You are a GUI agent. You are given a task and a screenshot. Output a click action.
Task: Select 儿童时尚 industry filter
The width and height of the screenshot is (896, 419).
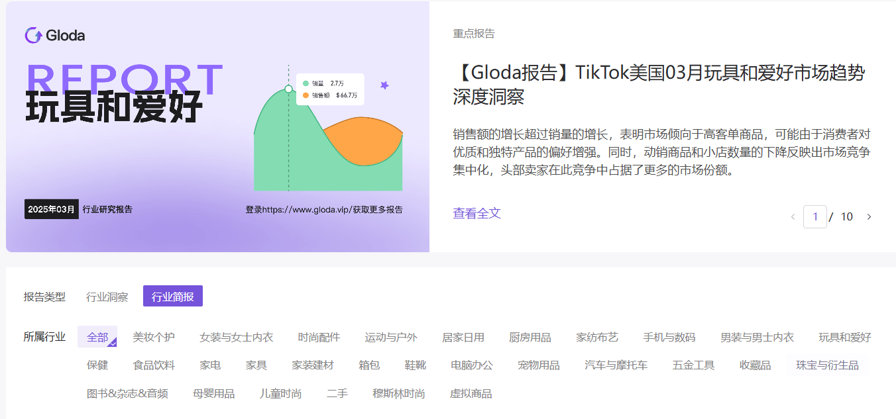click(280, 393)
